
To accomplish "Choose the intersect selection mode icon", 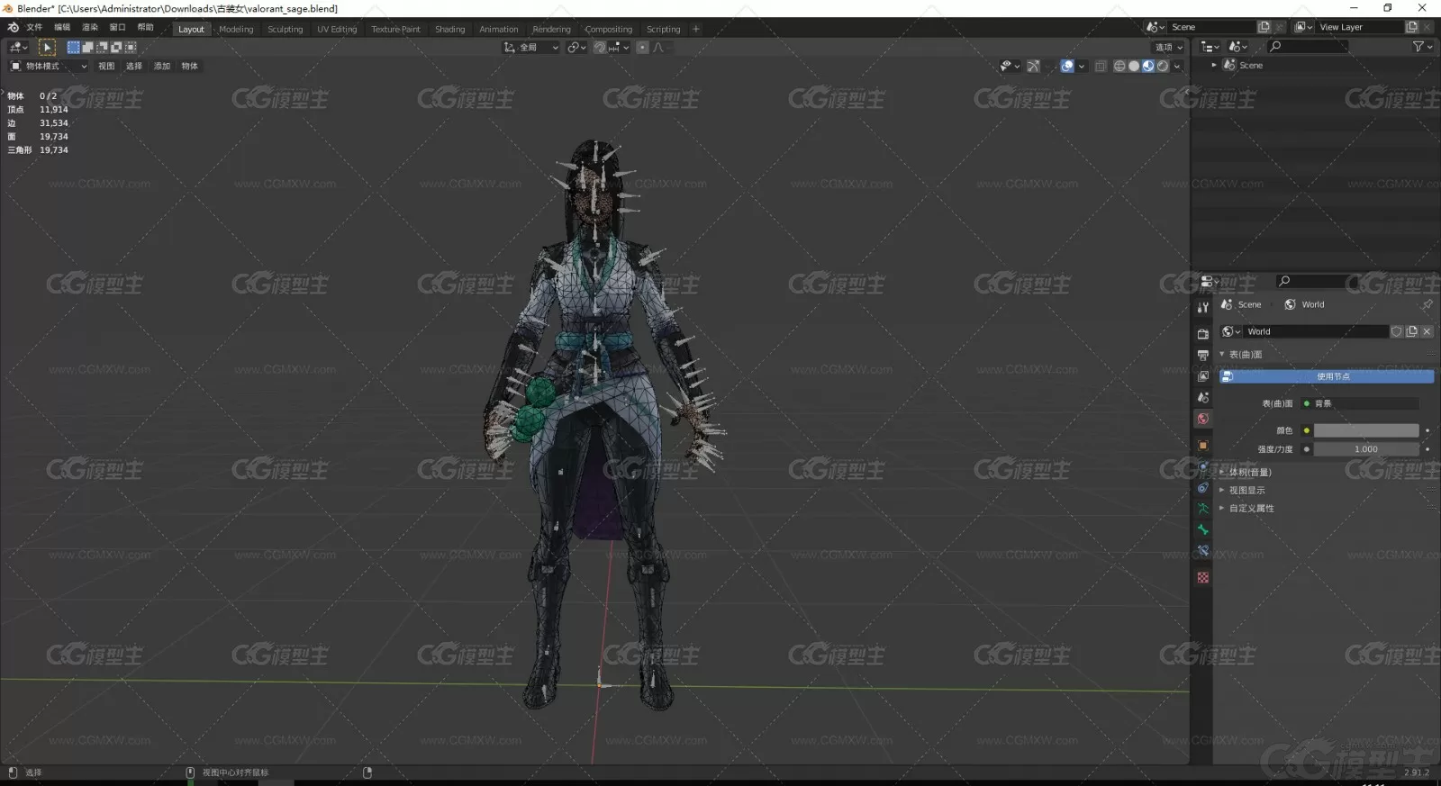I will (131, 47).
